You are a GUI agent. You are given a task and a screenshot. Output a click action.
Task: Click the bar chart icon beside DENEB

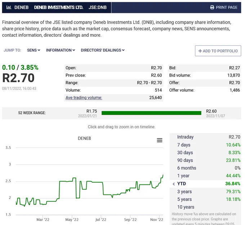tap(9, 7)
